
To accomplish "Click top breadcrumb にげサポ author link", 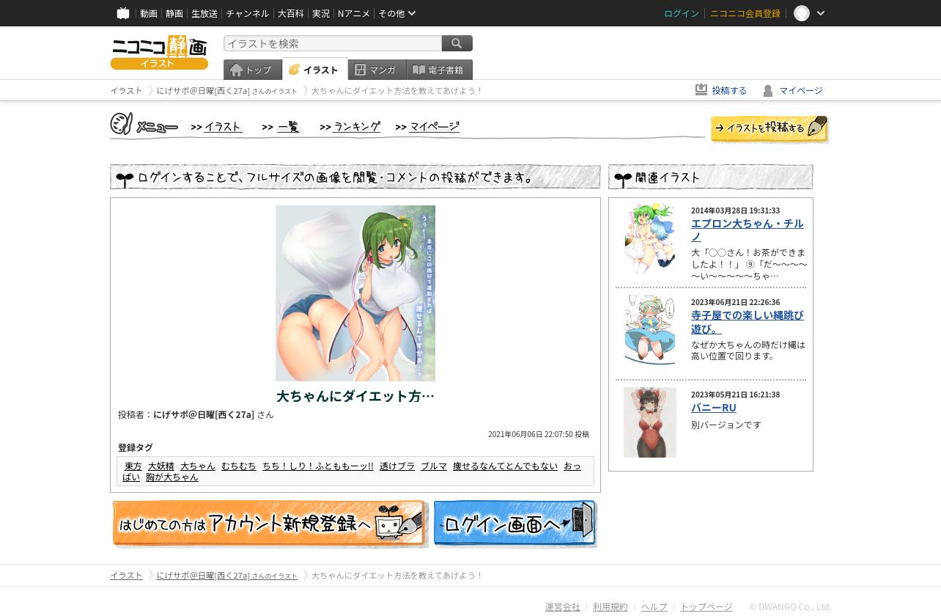I will 227,90.
